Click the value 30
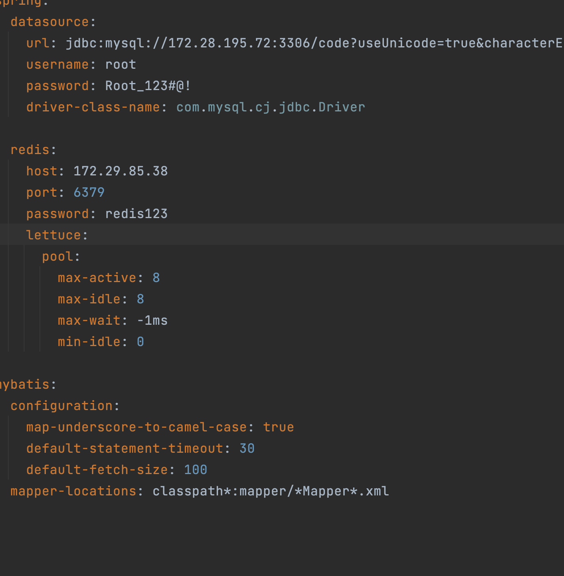 click(247, 448)
